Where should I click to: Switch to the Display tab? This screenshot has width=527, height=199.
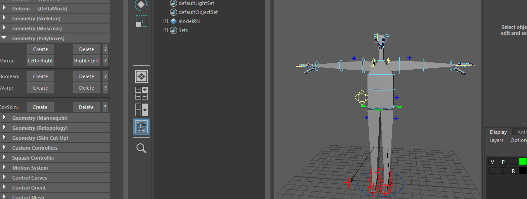click(498, 132)
